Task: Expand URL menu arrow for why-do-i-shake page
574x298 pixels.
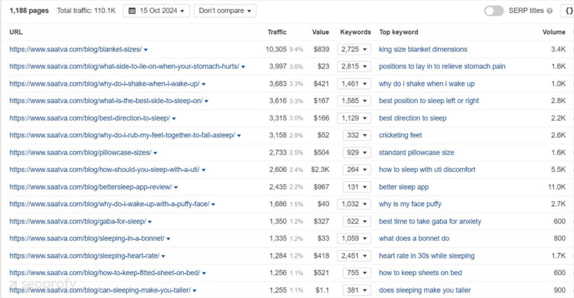Action: [x=203, y=85]
